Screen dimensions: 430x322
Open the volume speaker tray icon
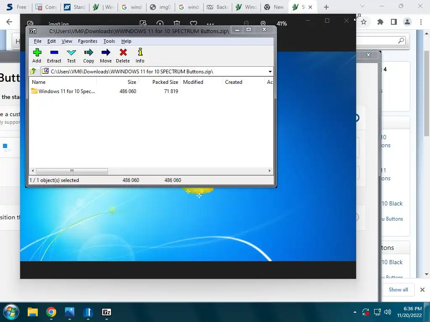(x=388, y=312)
